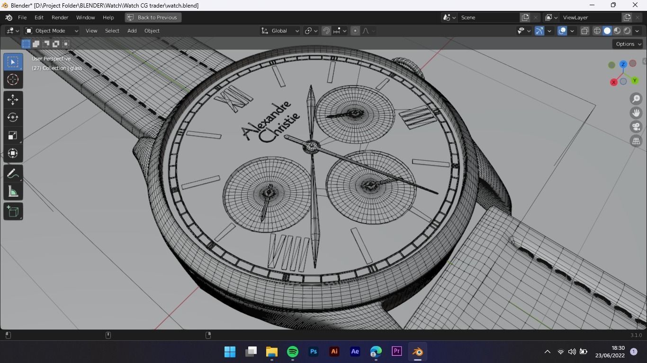This screenshot has height=363, width=647.
Task: Open the Render menu
Action: pos(60,17)
